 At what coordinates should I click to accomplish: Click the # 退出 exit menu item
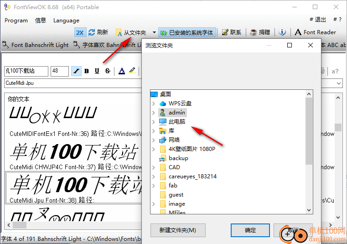[x=318, y=20]
